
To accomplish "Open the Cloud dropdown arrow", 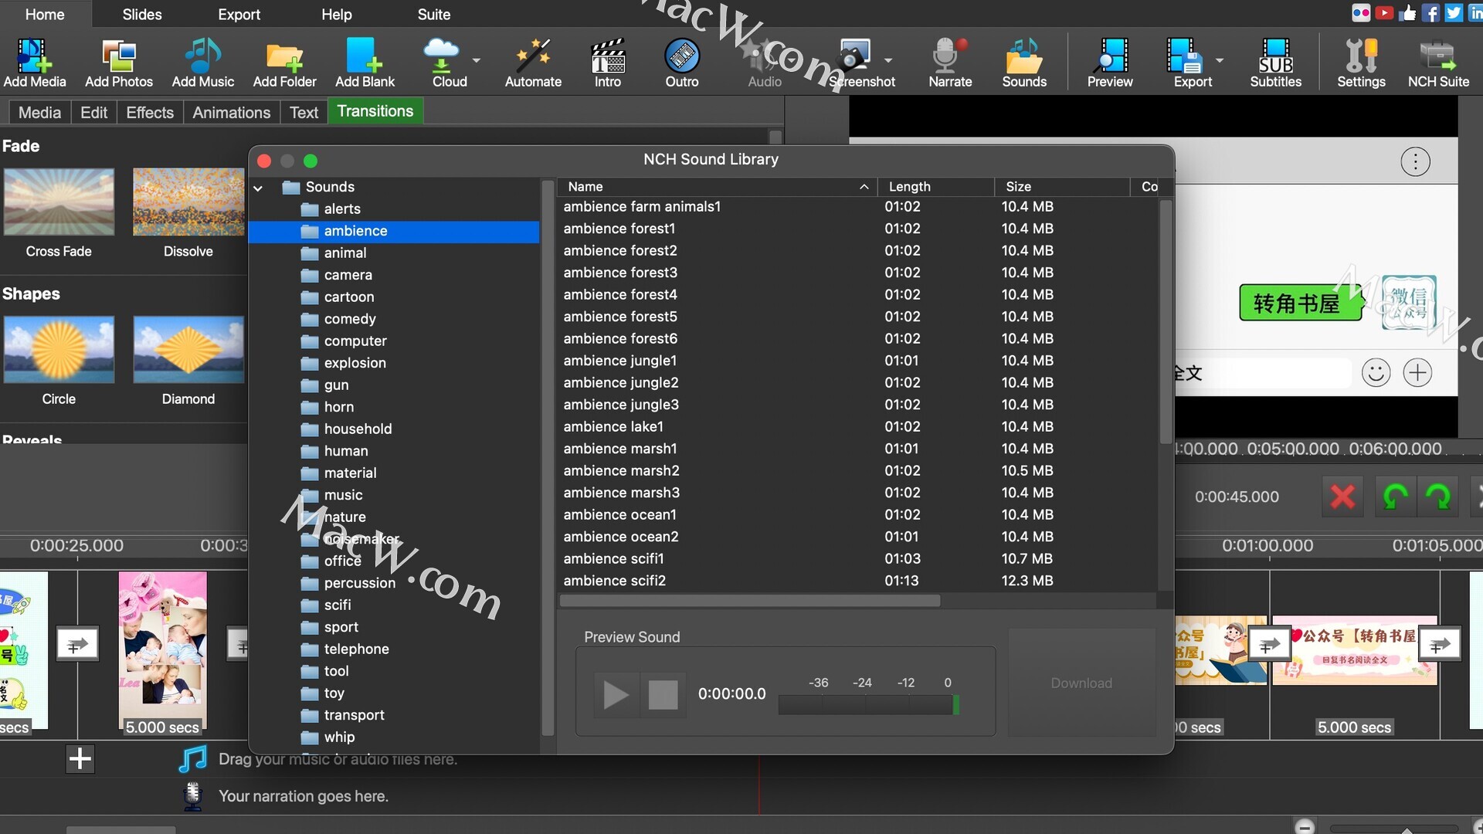I will pos(477,60).
